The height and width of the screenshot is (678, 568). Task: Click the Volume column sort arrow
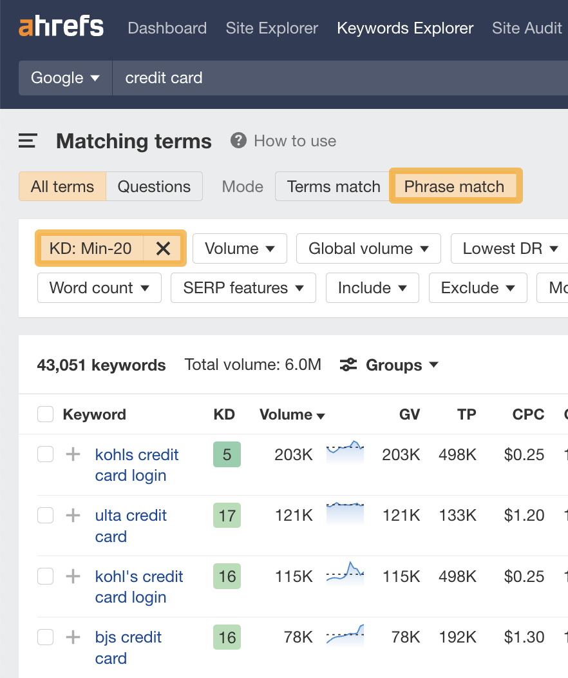(x=320, y=415)
